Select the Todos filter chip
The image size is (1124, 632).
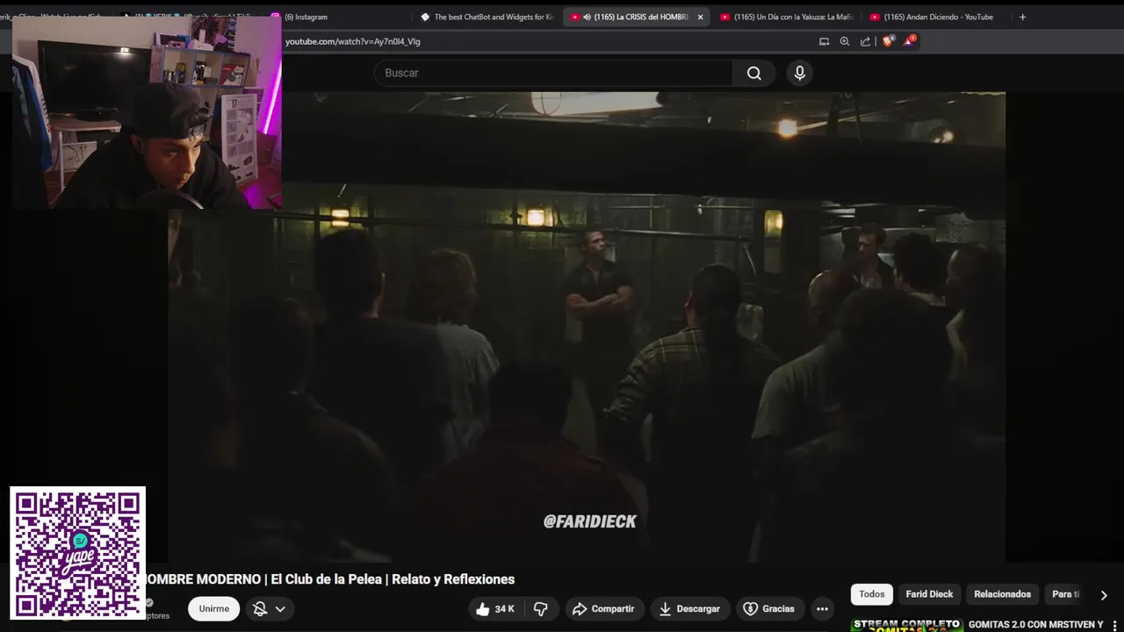[871, 594]
